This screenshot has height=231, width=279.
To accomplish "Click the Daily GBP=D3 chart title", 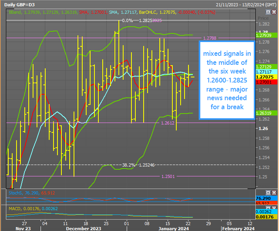I will (x=20, y=4).
